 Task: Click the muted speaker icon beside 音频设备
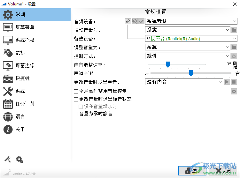pyautogui.click(x=135, y=21)
